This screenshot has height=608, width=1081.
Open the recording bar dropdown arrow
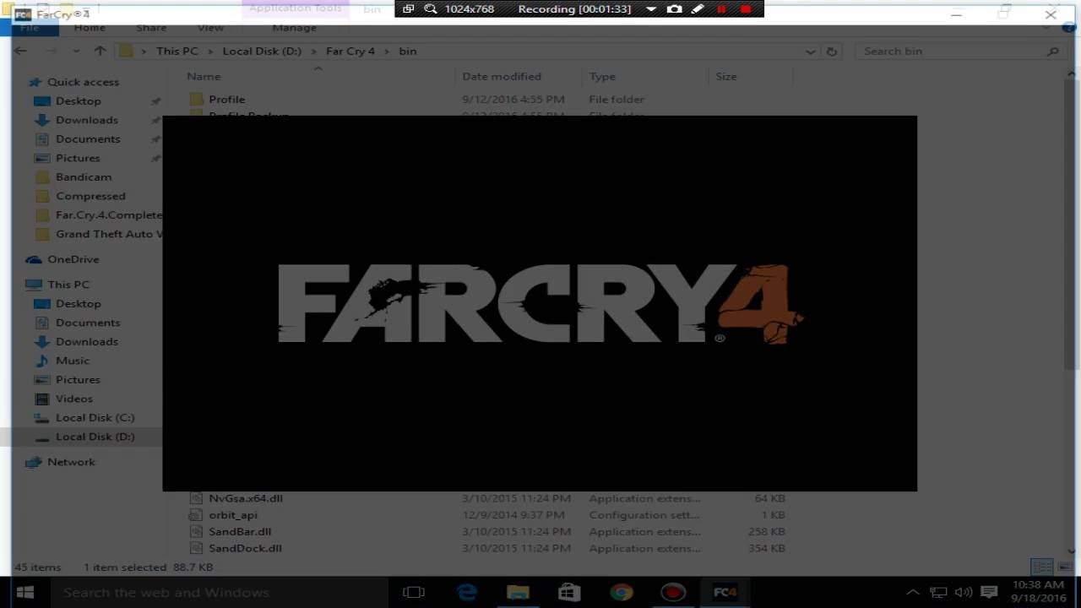[x=650, y=8]
